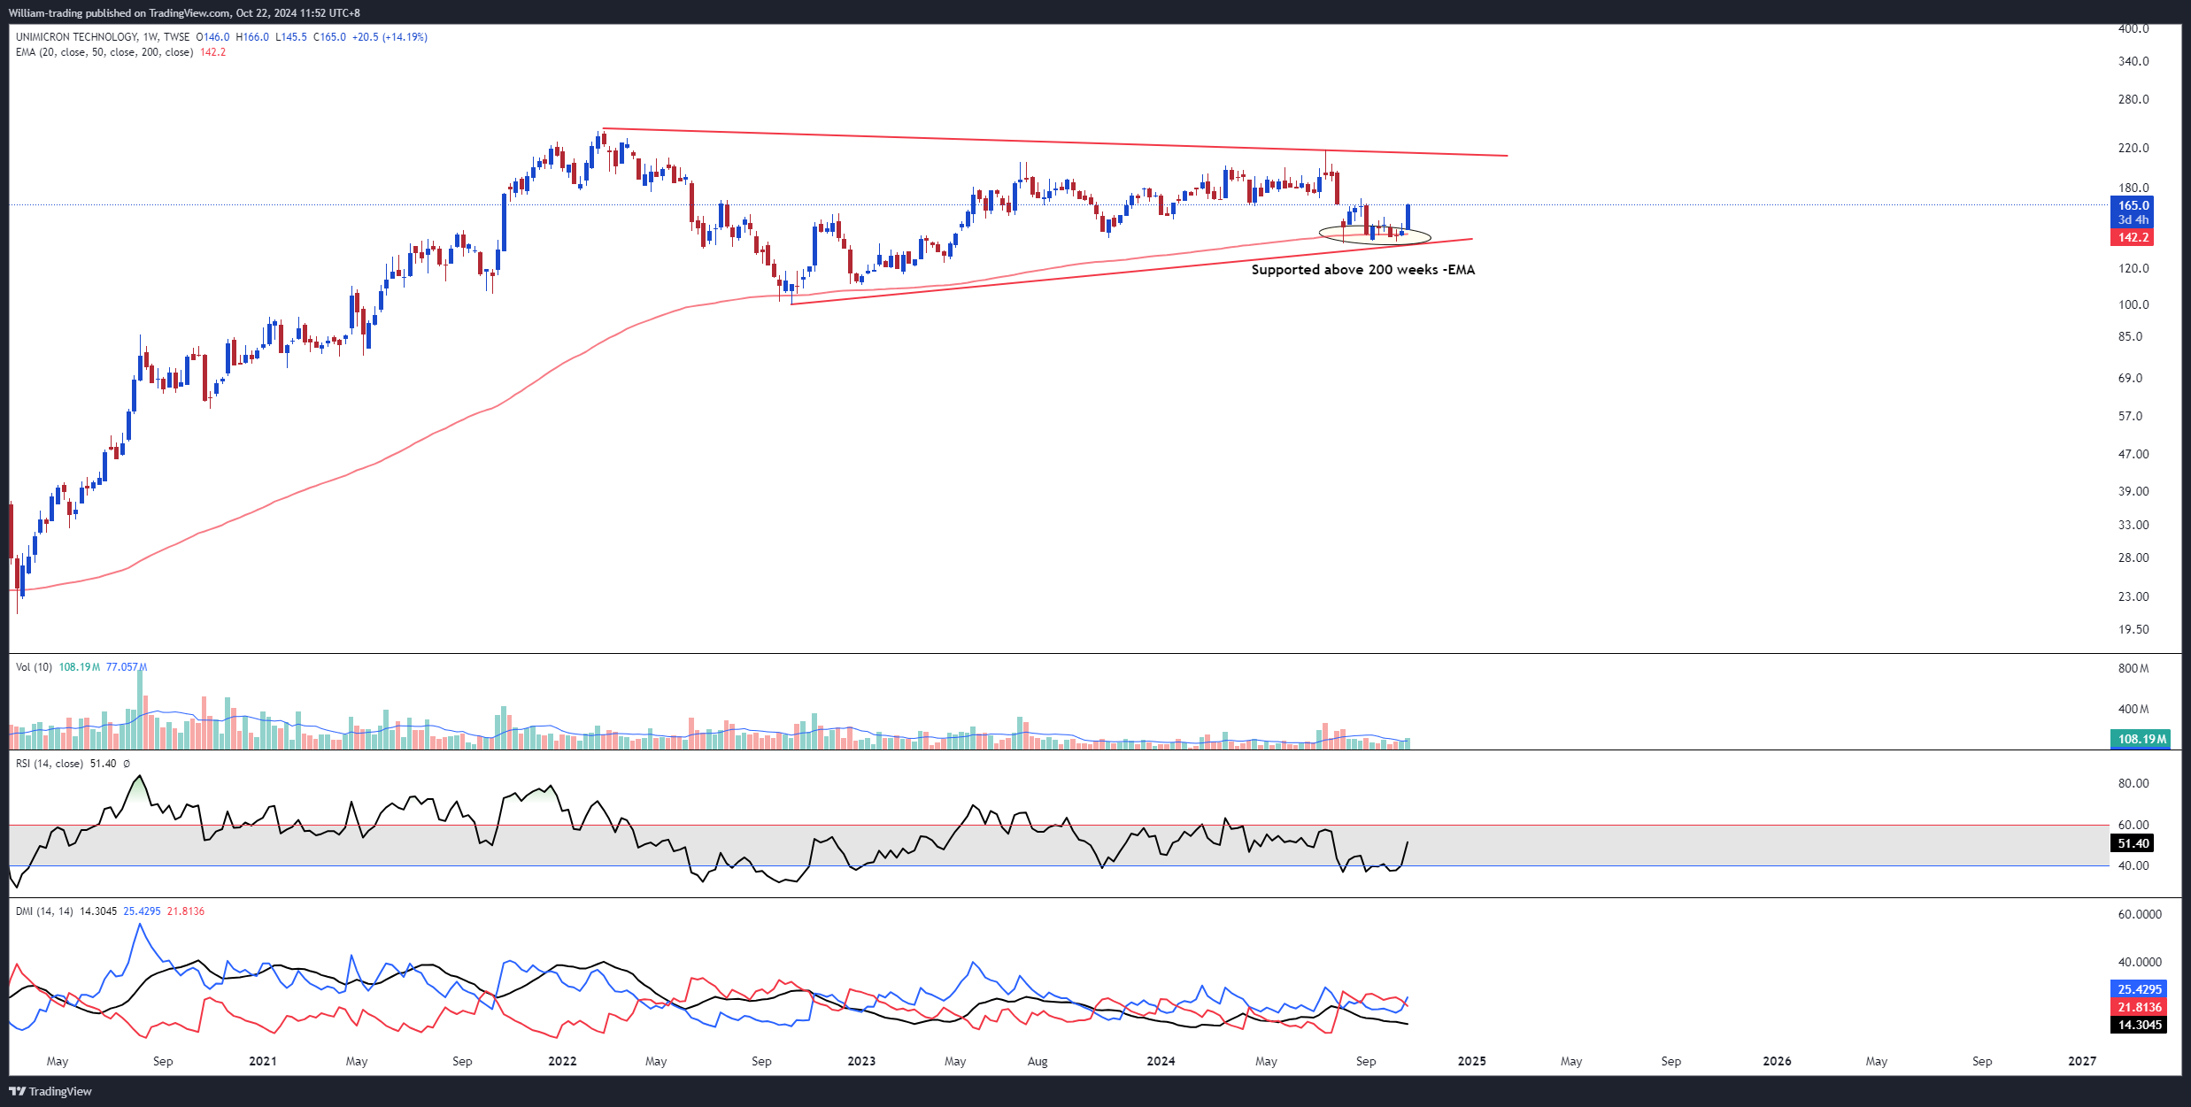Click the high value H166.0
2191x1107 pixels.
coord(252,37)
